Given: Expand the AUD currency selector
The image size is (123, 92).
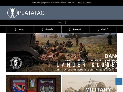Looking at the screenshot, I should pos(62,22).
